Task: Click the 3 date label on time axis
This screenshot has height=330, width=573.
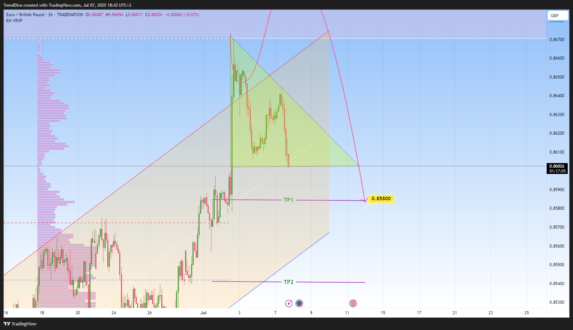Action: 240,313
